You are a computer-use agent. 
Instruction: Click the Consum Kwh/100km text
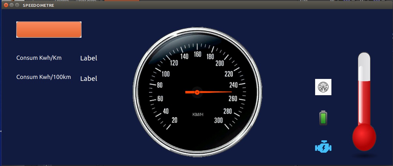click(x=43, y=77)
